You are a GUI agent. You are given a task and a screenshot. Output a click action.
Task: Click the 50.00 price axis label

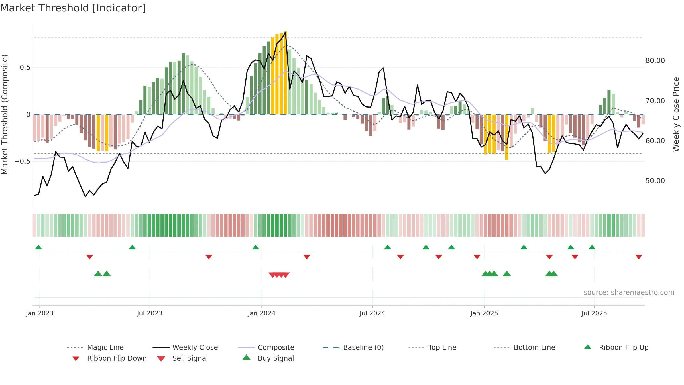[655, 181]
